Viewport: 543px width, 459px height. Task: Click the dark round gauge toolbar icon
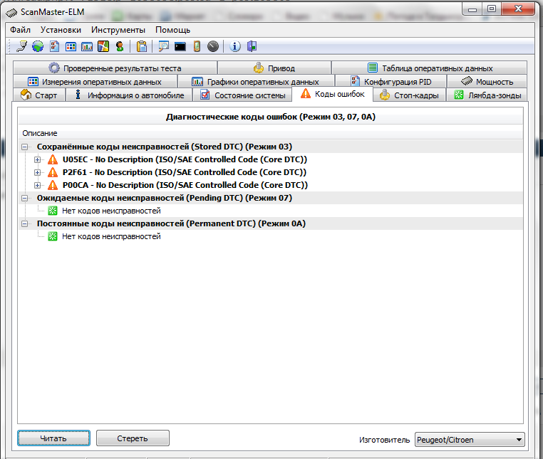213,46
